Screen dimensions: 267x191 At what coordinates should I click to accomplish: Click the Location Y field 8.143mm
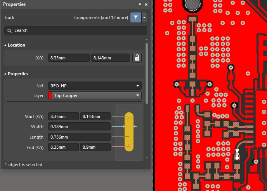click(x=111, y=58)
